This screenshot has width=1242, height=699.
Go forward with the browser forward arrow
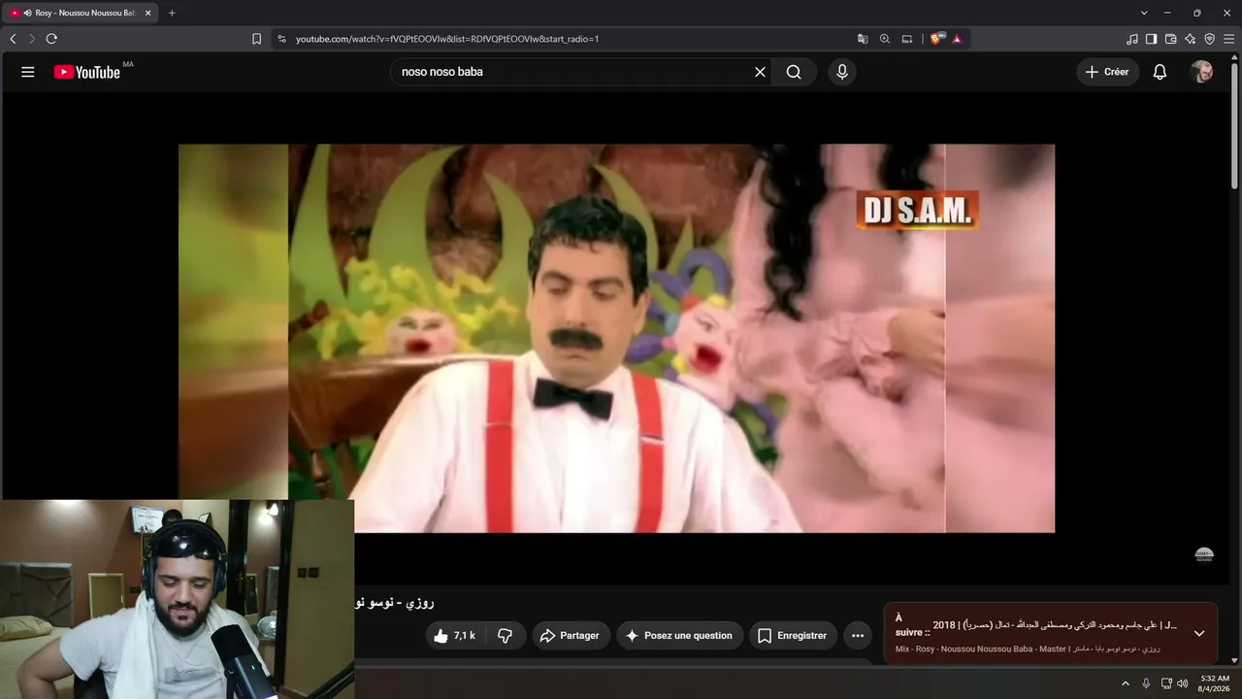(x=32, y=39)
